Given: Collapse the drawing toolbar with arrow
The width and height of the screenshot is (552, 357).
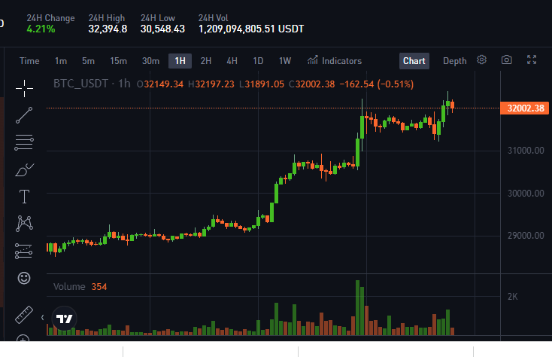Looking at the screenshot, I should (x=43, y=318).
